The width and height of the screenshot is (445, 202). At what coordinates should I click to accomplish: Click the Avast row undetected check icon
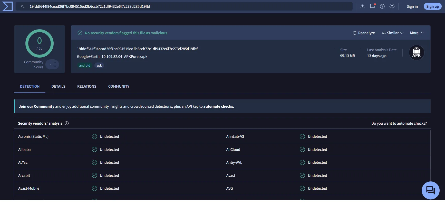302,176
